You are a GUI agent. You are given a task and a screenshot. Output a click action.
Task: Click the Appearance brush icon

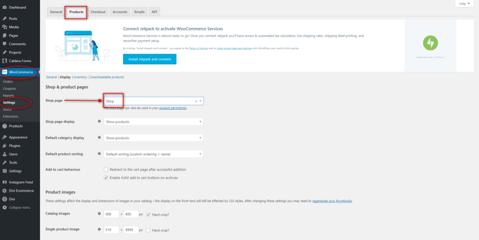coord(5,137)
